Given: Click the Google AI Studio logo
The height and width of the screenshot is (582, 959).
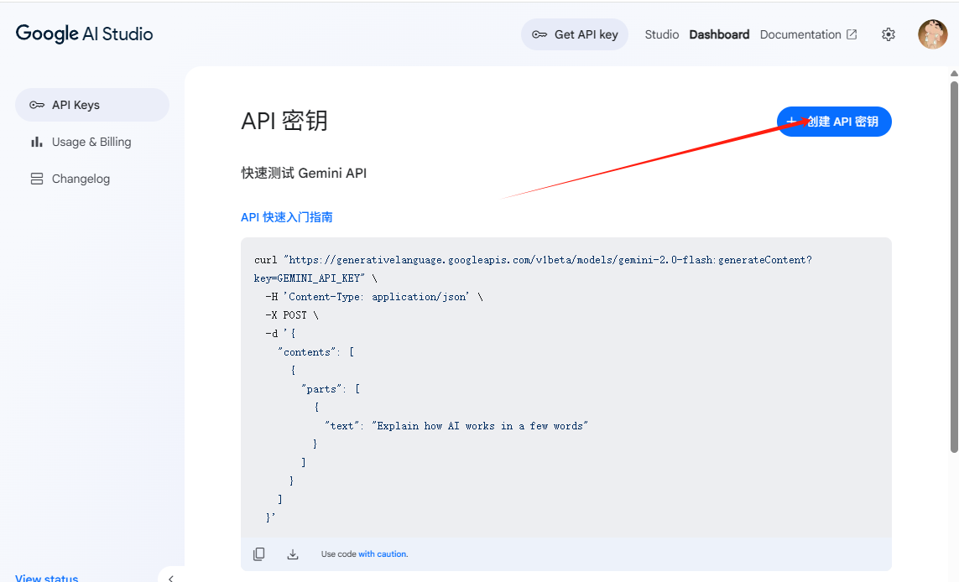Looking at the screenshot, I should [x=85, y=34].
